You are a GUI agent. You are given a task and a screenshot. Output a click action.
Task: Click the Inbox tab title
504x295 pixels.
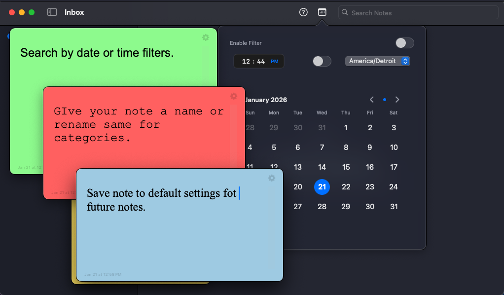coord(74,12)
